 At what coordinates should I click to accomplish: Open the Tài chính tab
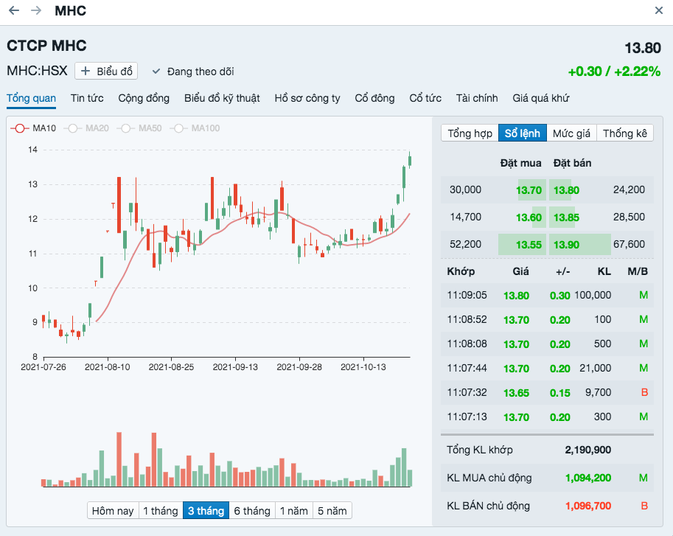[477, 98]
